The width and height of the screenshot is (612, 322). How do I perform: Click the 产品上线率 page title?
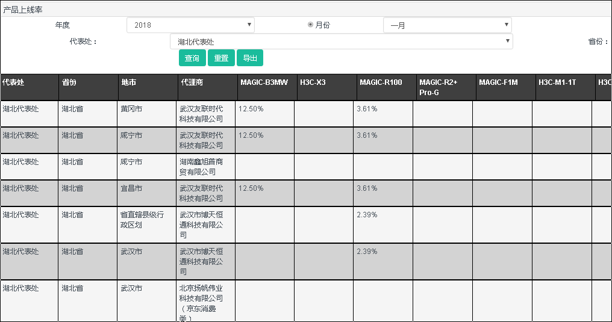coord(23,10)
